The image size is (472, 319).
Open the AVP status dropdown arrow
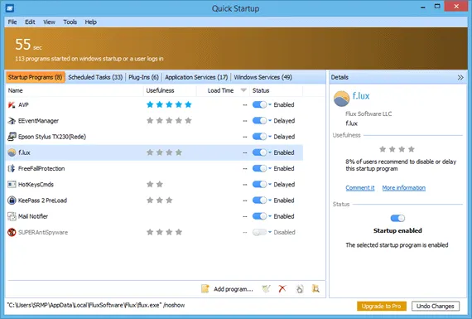tap(270, 105)
